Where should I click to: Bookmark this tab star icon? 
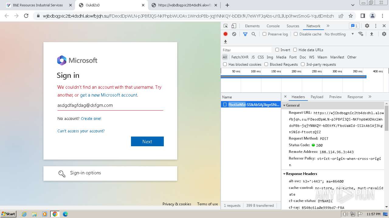pyautogui.click(x=351, y=16)
